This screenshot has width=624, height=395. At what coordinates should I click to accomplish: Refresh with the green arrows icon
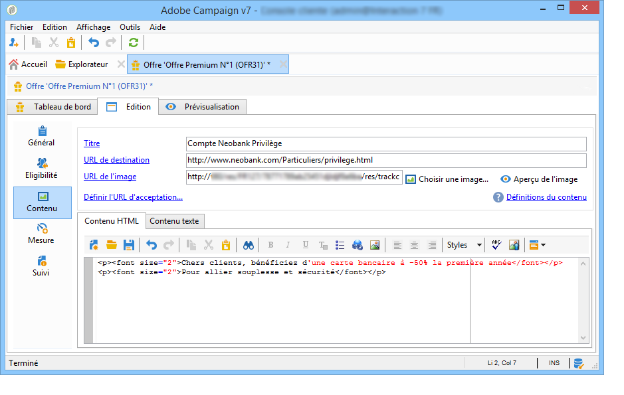coord(134,42)
